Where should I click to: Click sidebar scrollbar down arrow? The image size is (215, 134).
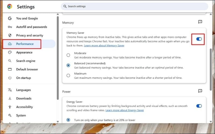coord(58,122)
